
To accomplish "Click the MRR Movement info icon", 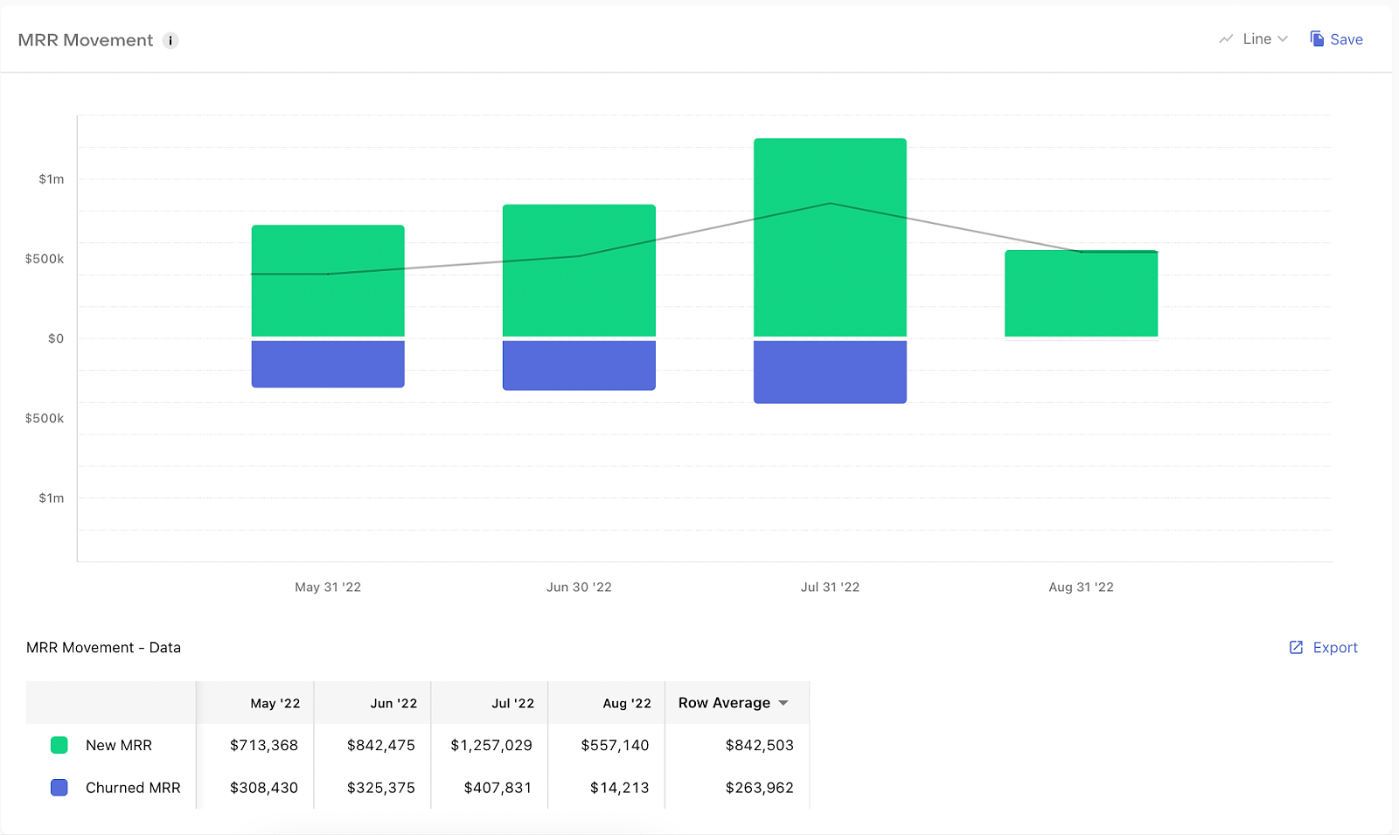I will pyautogui.click(x=171, y=40).
